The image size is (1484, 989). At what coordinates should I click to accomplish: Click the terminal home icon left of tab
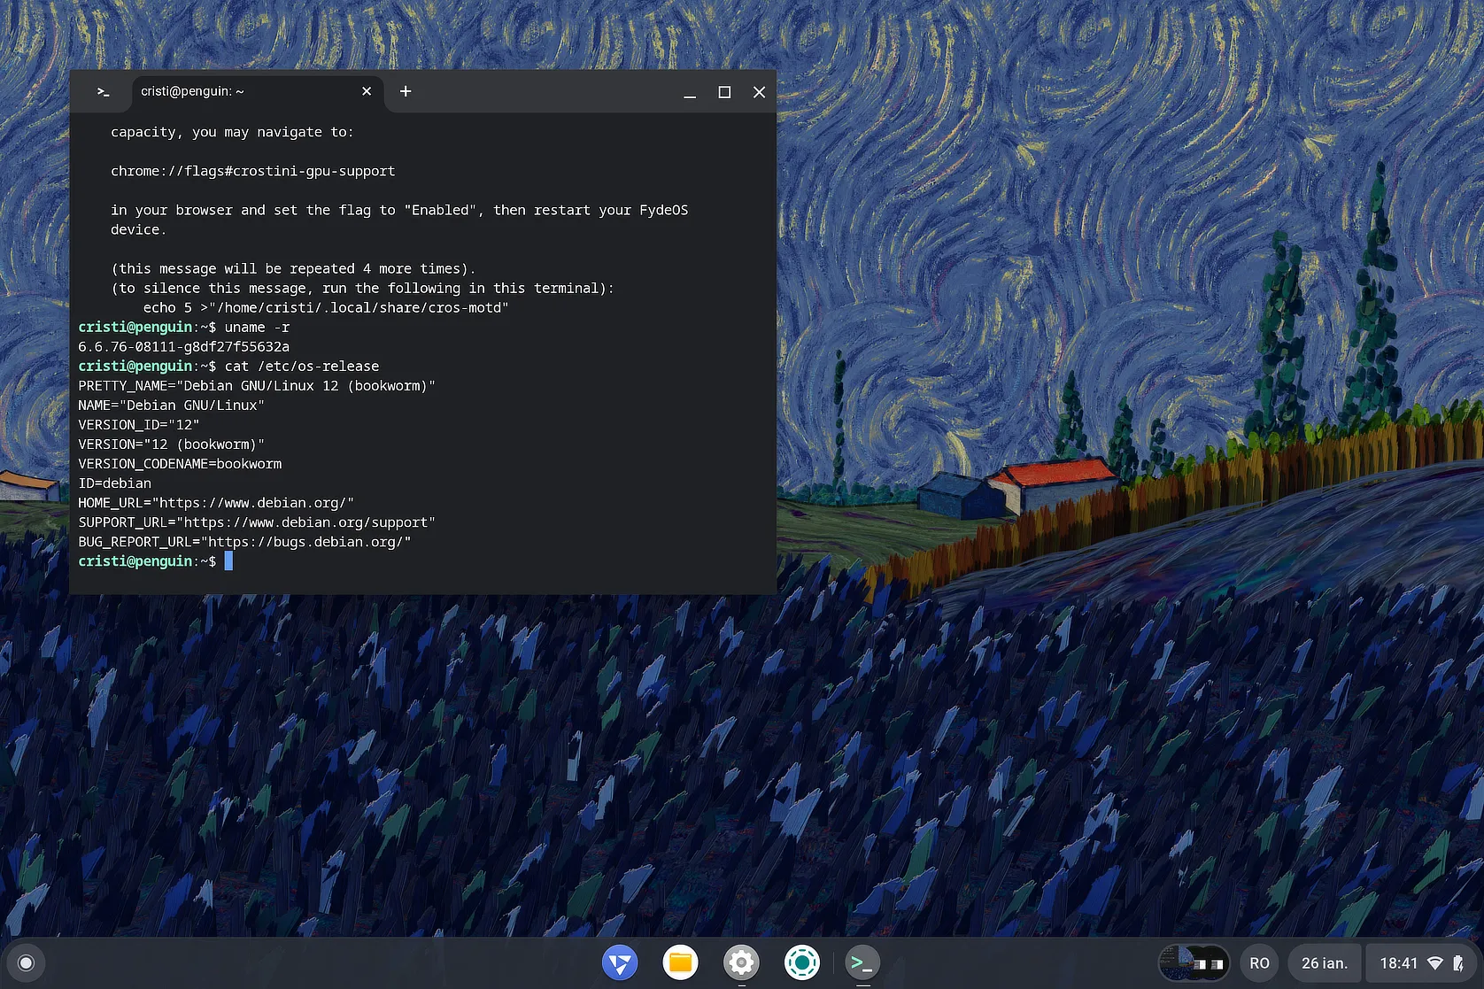click(x=103, y=92)
